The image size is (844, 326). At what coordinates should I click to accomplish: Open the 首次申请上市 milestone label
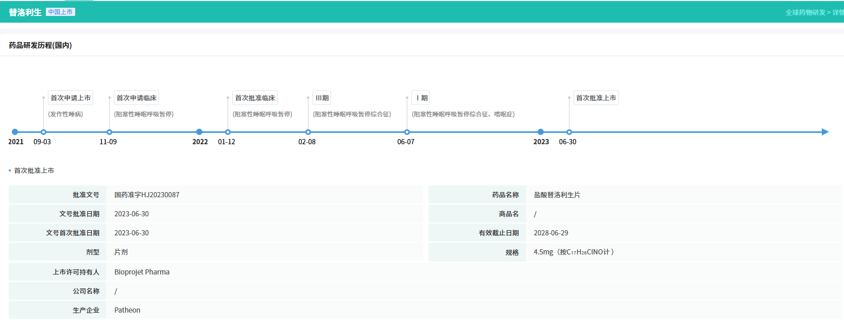point(71,98)
